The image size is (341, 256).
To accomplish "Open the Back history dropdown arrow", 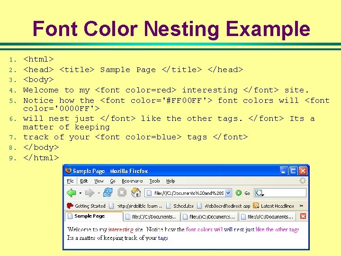I will (80, 193).
